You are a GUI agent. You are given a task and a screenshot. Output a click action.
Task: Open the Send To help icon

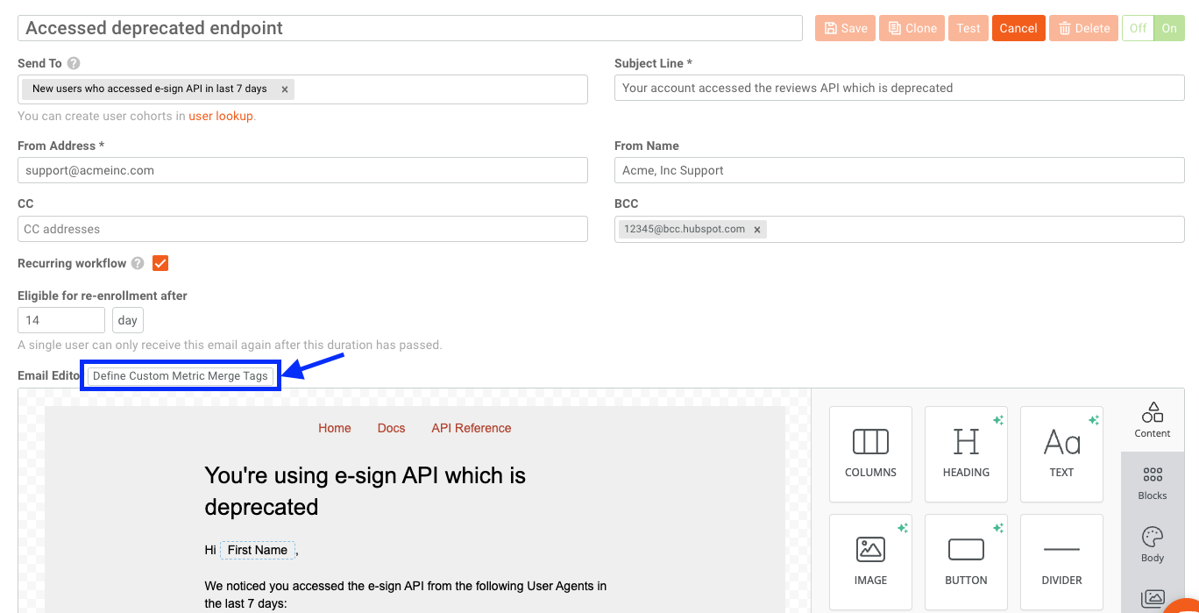(74, 63)
